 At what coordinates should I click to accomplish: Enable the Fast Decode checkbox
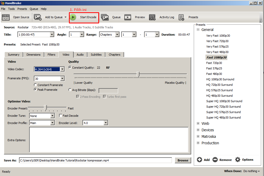pos(61,116)
